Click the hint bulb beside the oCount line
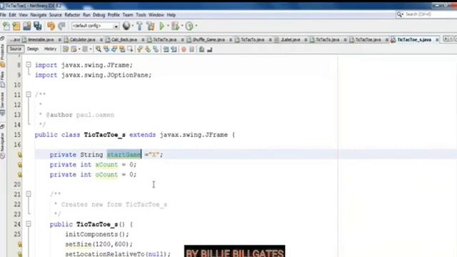457x257 pixels. (x=19, y=174)
